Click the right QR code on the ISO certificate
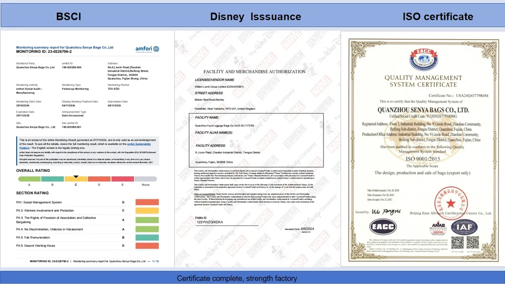This screenshot has height=284, width=505. [473, 242]
